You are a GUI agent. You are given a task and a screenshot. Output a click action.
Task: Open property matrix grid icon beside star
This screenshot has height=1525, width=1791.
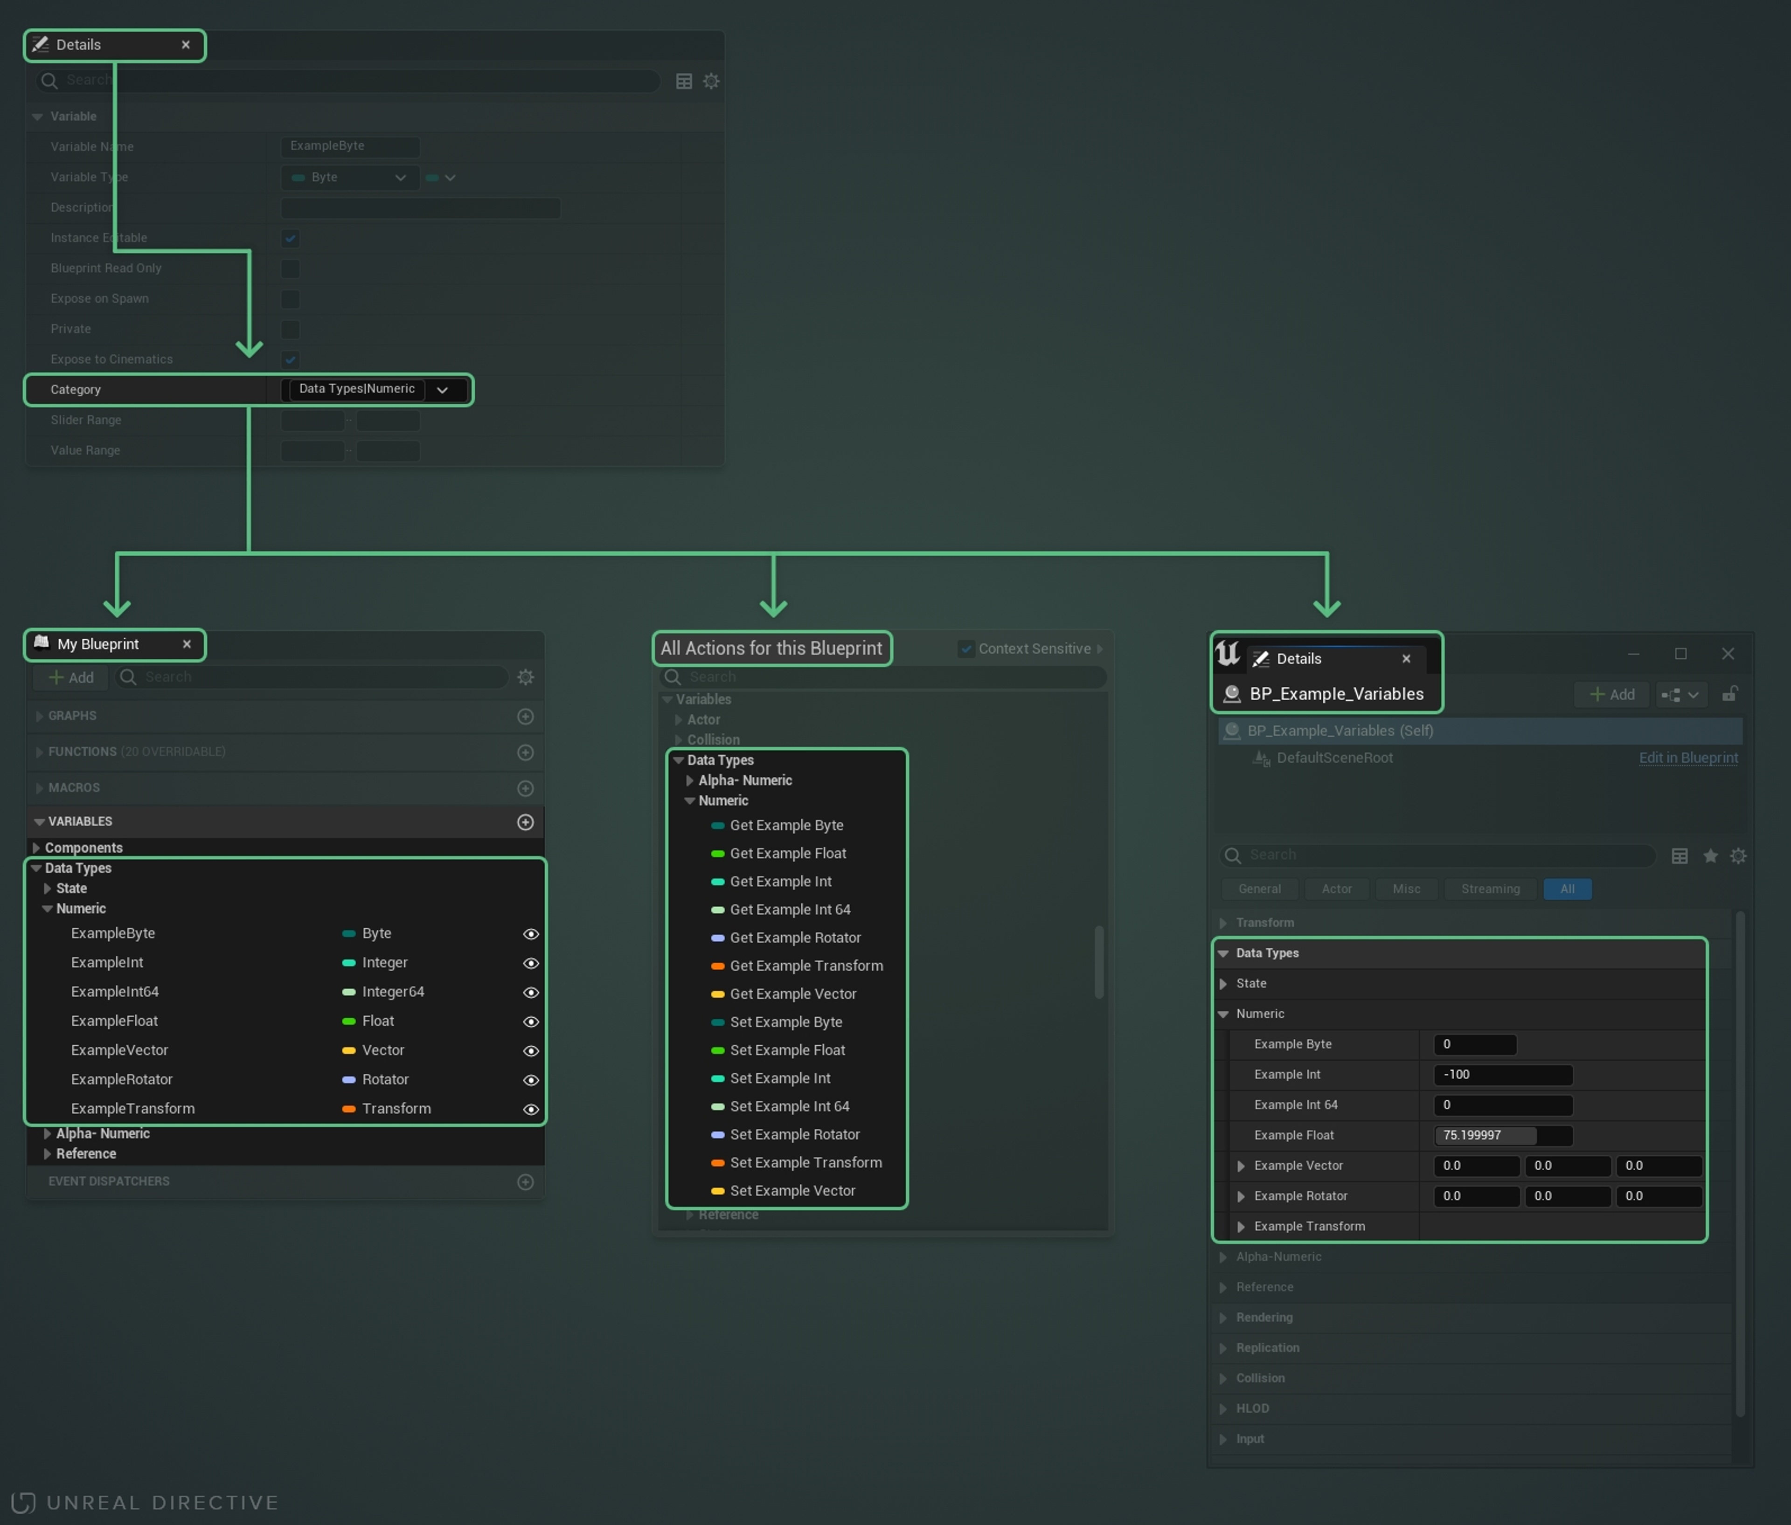click(1680, 856)
